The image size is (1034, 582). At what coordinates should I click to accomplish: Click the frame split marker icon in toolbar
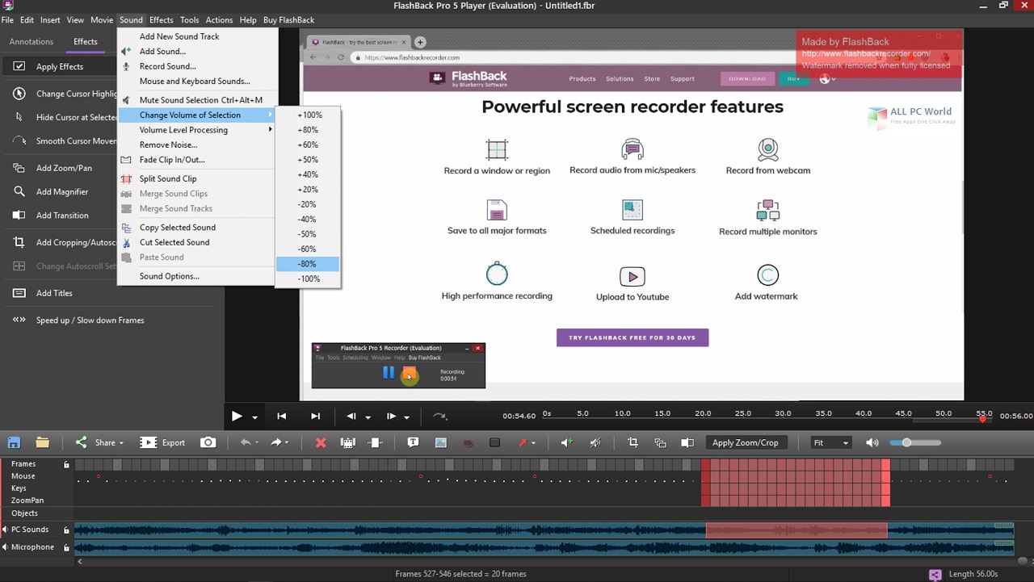[376, 442]
